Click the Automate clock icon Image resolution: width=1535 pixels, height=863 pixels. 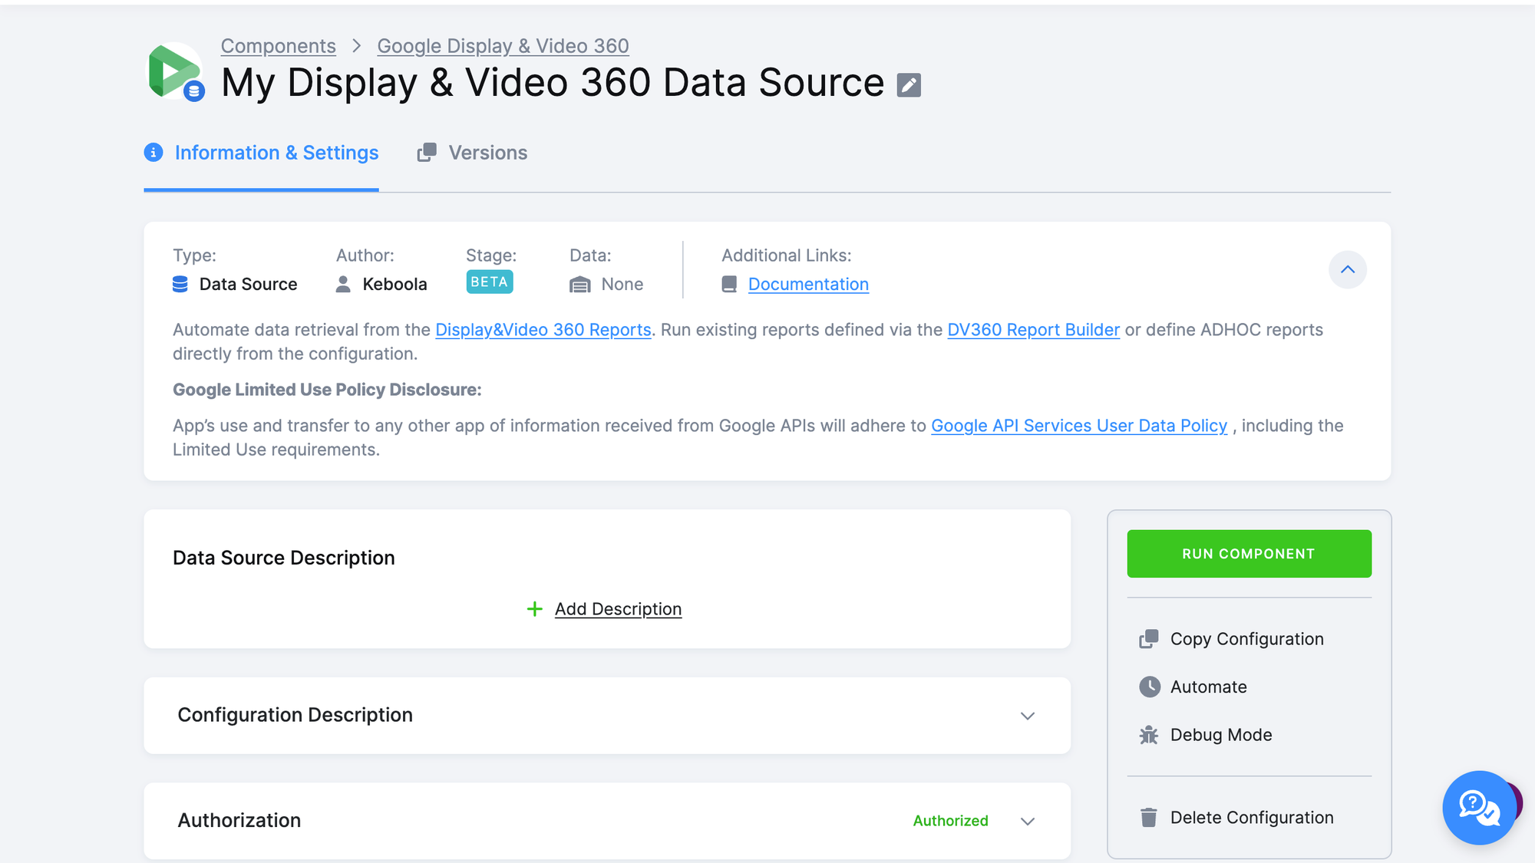pos(1149,687)
